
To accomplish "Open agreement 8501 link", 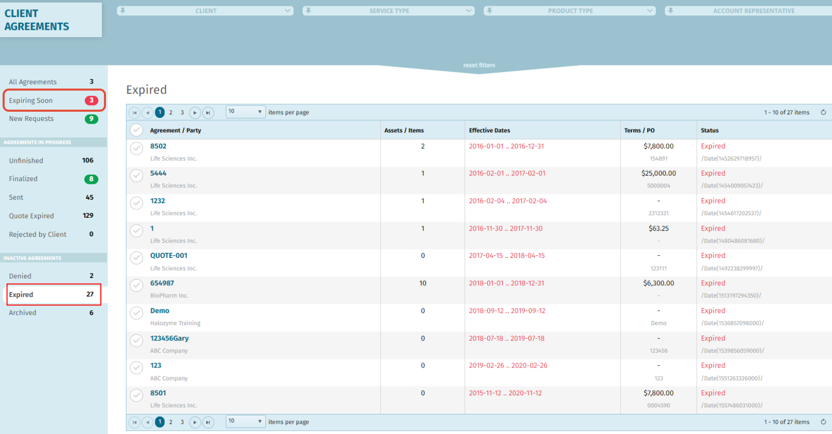I will point(158,393).
